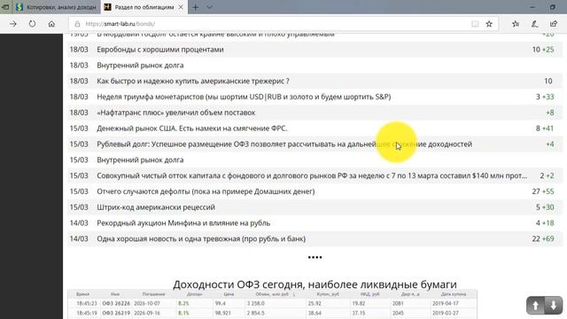Go to browser home page icon
The image size is (567, 319).
tap(51, 24)
